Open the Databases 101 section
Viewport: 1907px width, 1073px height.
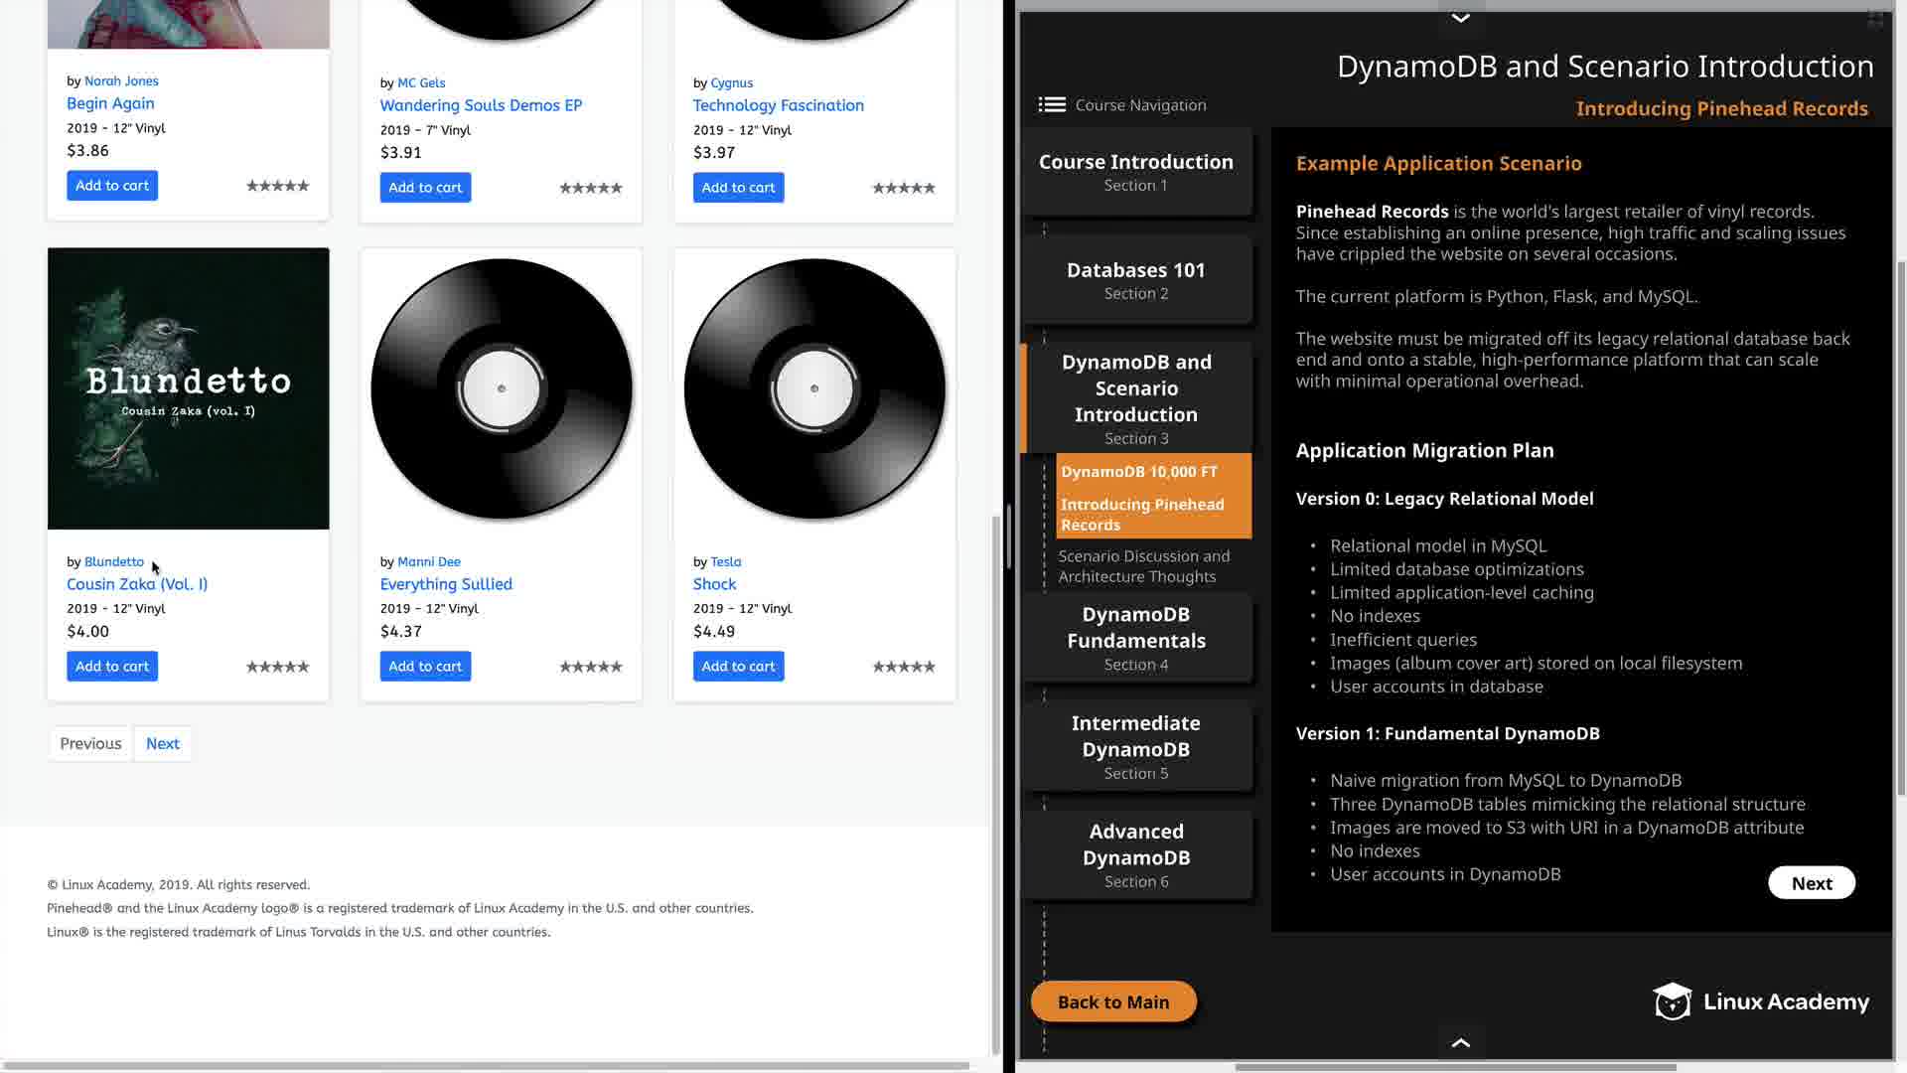click(1136, 279)
